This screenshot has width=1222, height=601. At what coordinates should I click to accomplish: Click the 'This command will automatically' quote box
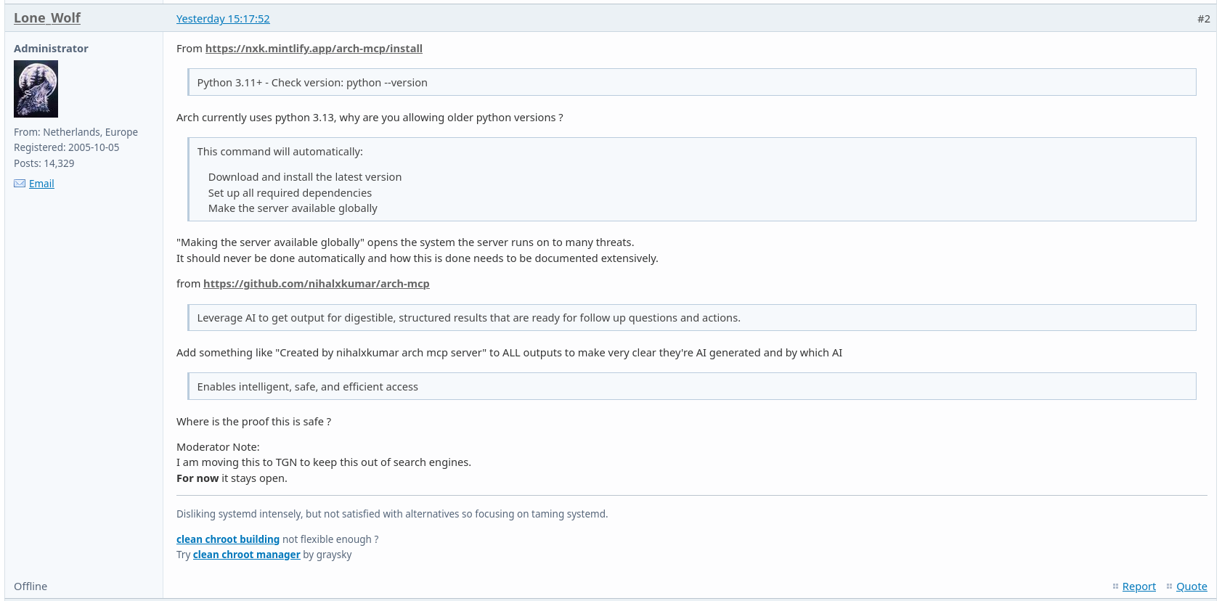(691, 179)
